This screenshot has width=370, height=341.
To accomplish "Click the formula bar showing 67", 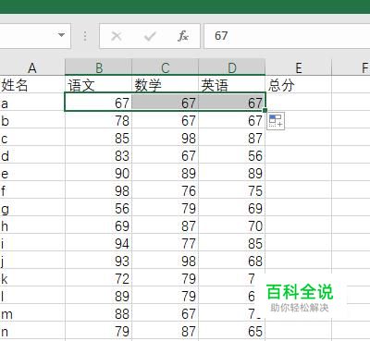I will tap(287, 36).
